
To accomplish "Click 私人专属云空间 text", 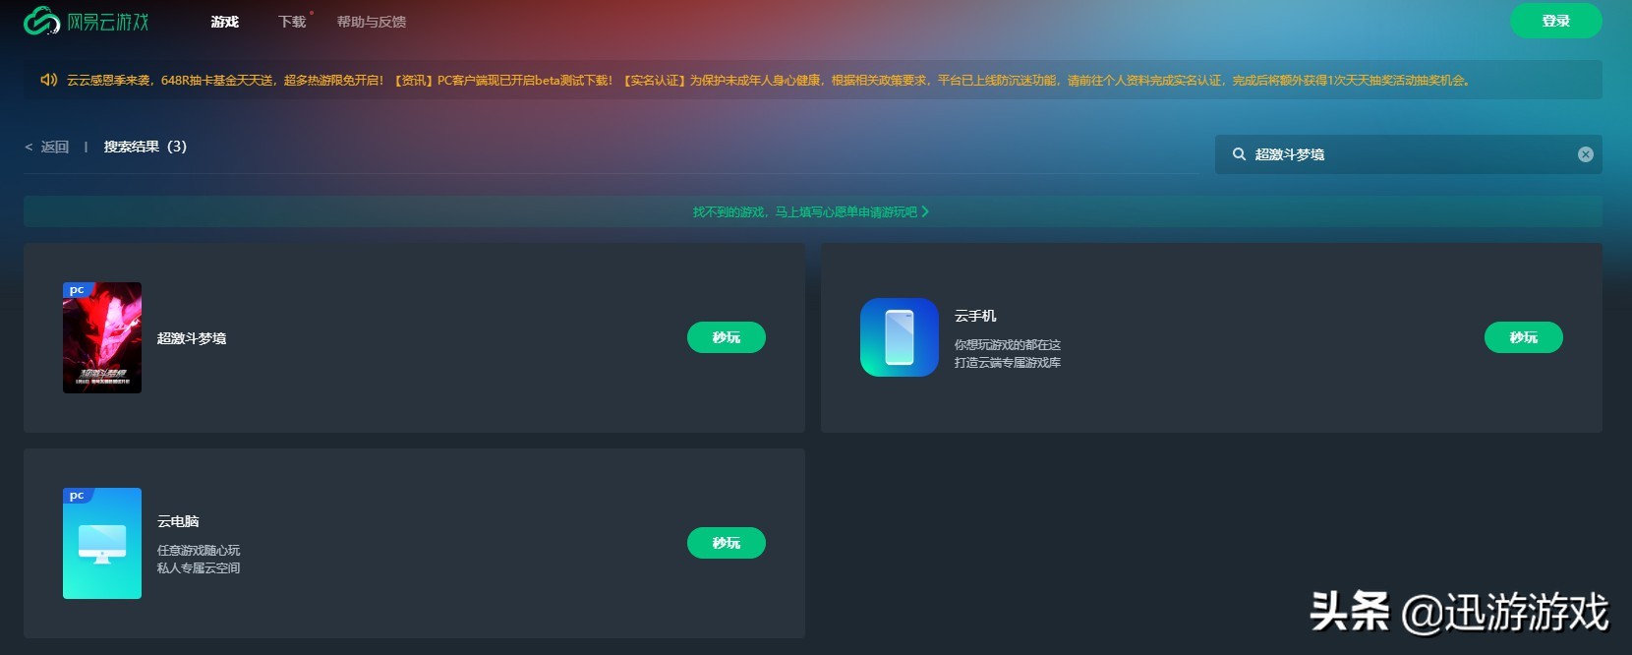I will point(199,568).
